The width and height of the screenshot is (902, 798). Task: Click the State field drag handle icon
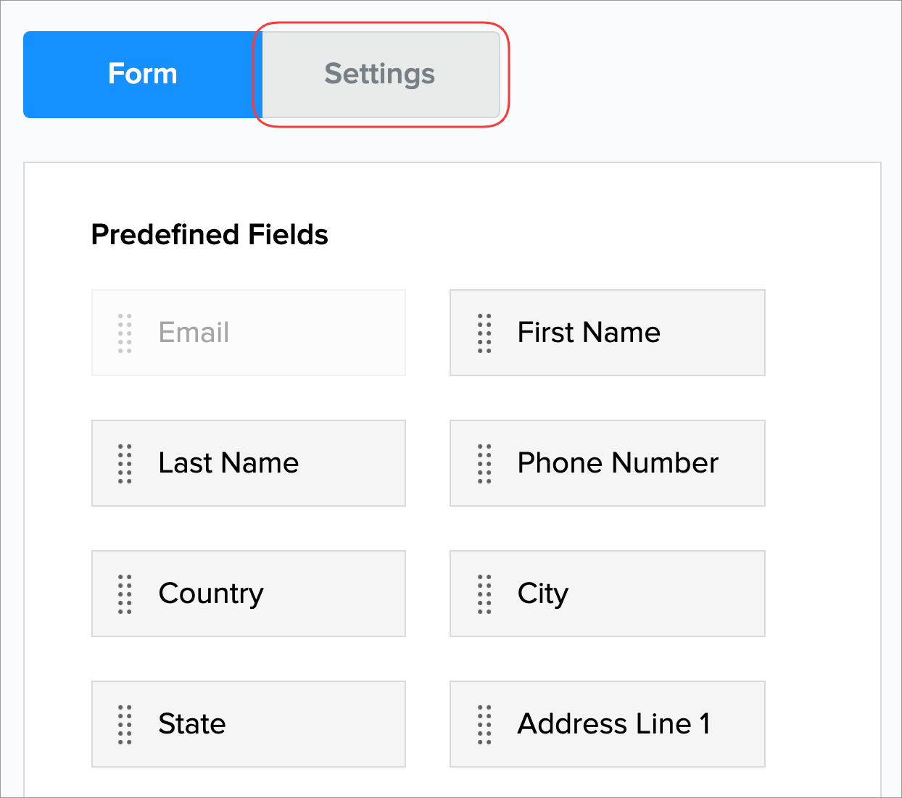125,725
